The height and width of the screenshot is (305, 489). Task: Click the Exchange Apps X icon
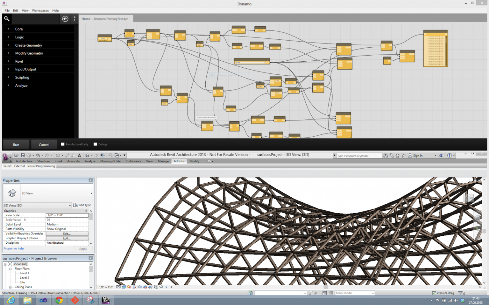(441, 155)
